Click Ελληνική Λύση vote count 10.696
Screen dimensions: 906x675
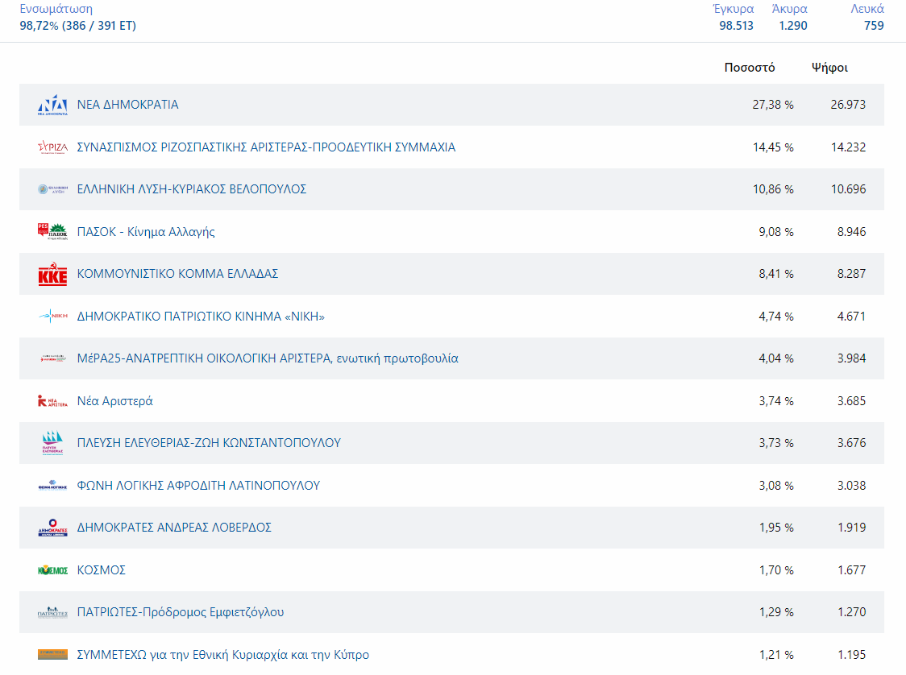848,188
